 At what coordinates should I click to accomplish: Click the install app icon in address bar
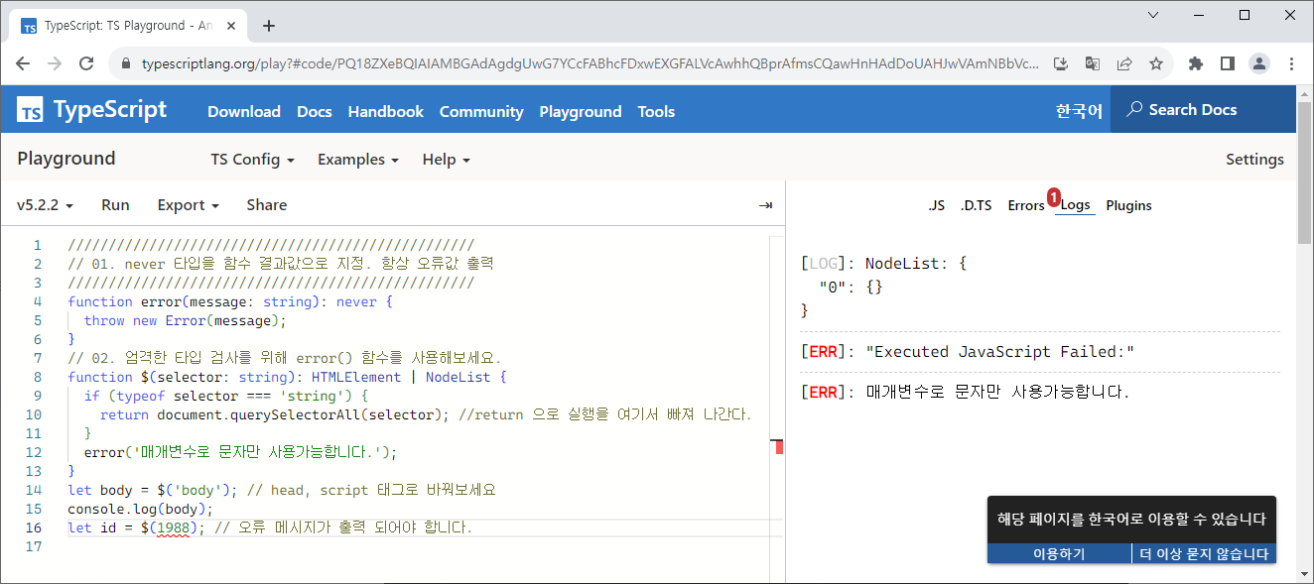(1060, 63)
